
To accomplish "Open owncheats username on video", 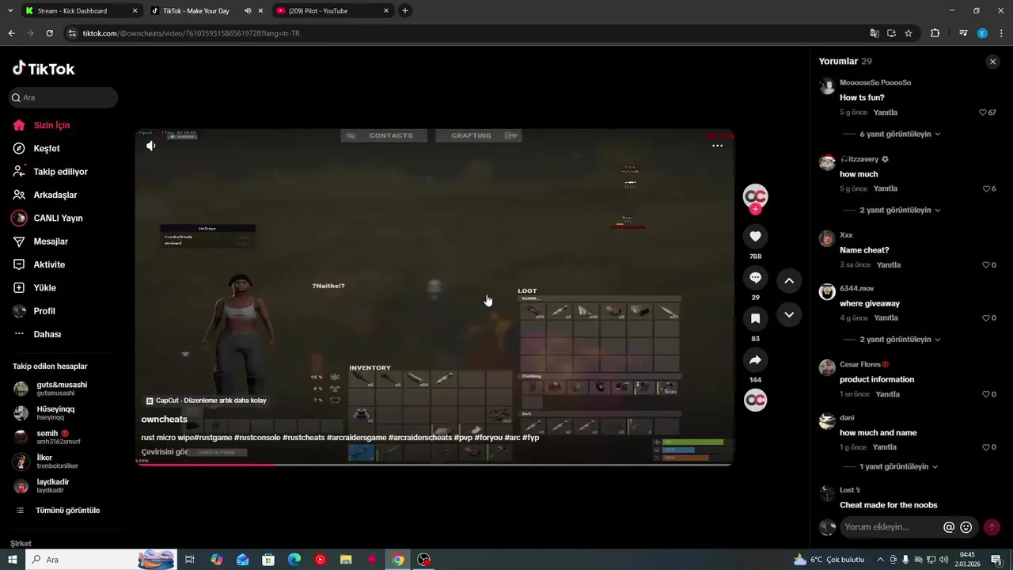I will pyautogui.click(x=165, y=420).
